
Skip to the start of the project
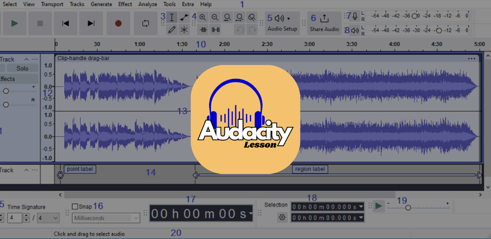click(65, 23)
